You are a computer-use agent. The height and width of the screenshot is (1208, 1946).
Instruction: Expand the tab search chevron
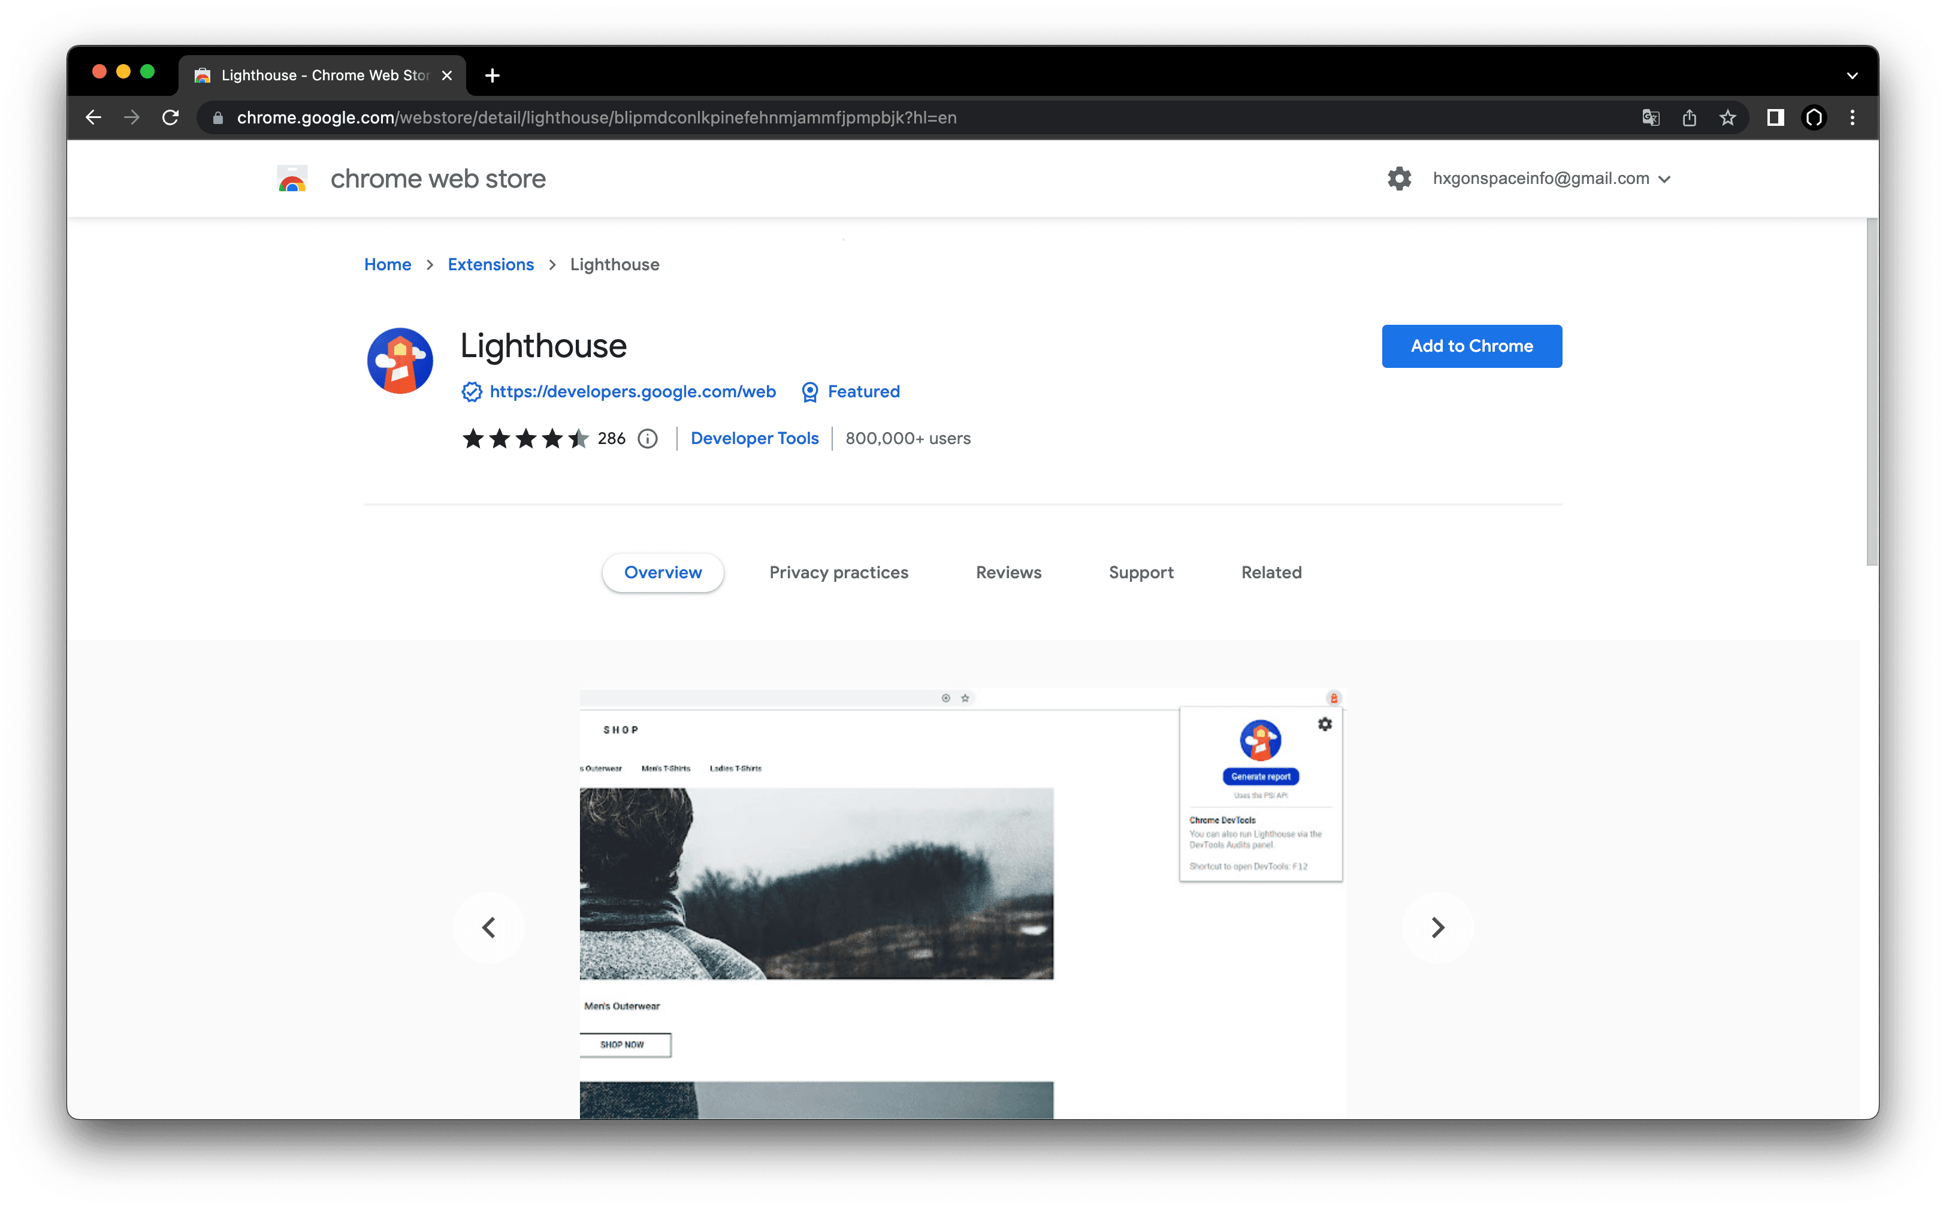click(1852, 75)
